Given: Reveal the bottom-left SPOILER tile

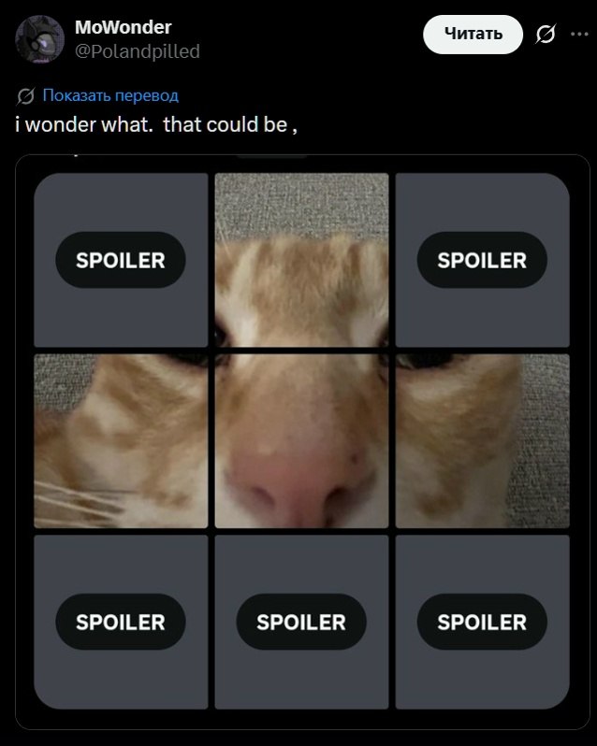Looking at the screenshot, I should 121,622.
